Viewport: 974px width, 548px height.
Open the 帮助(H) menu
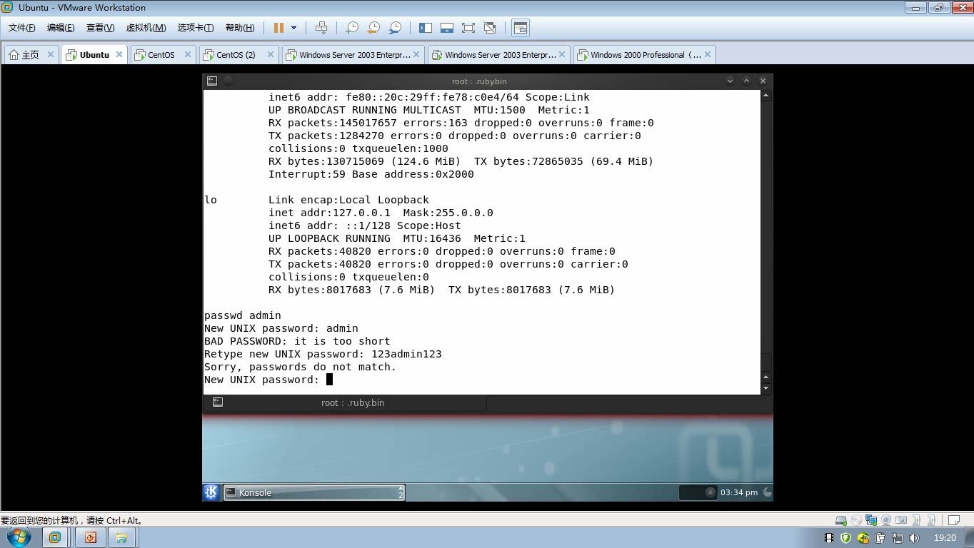point(240,28)
